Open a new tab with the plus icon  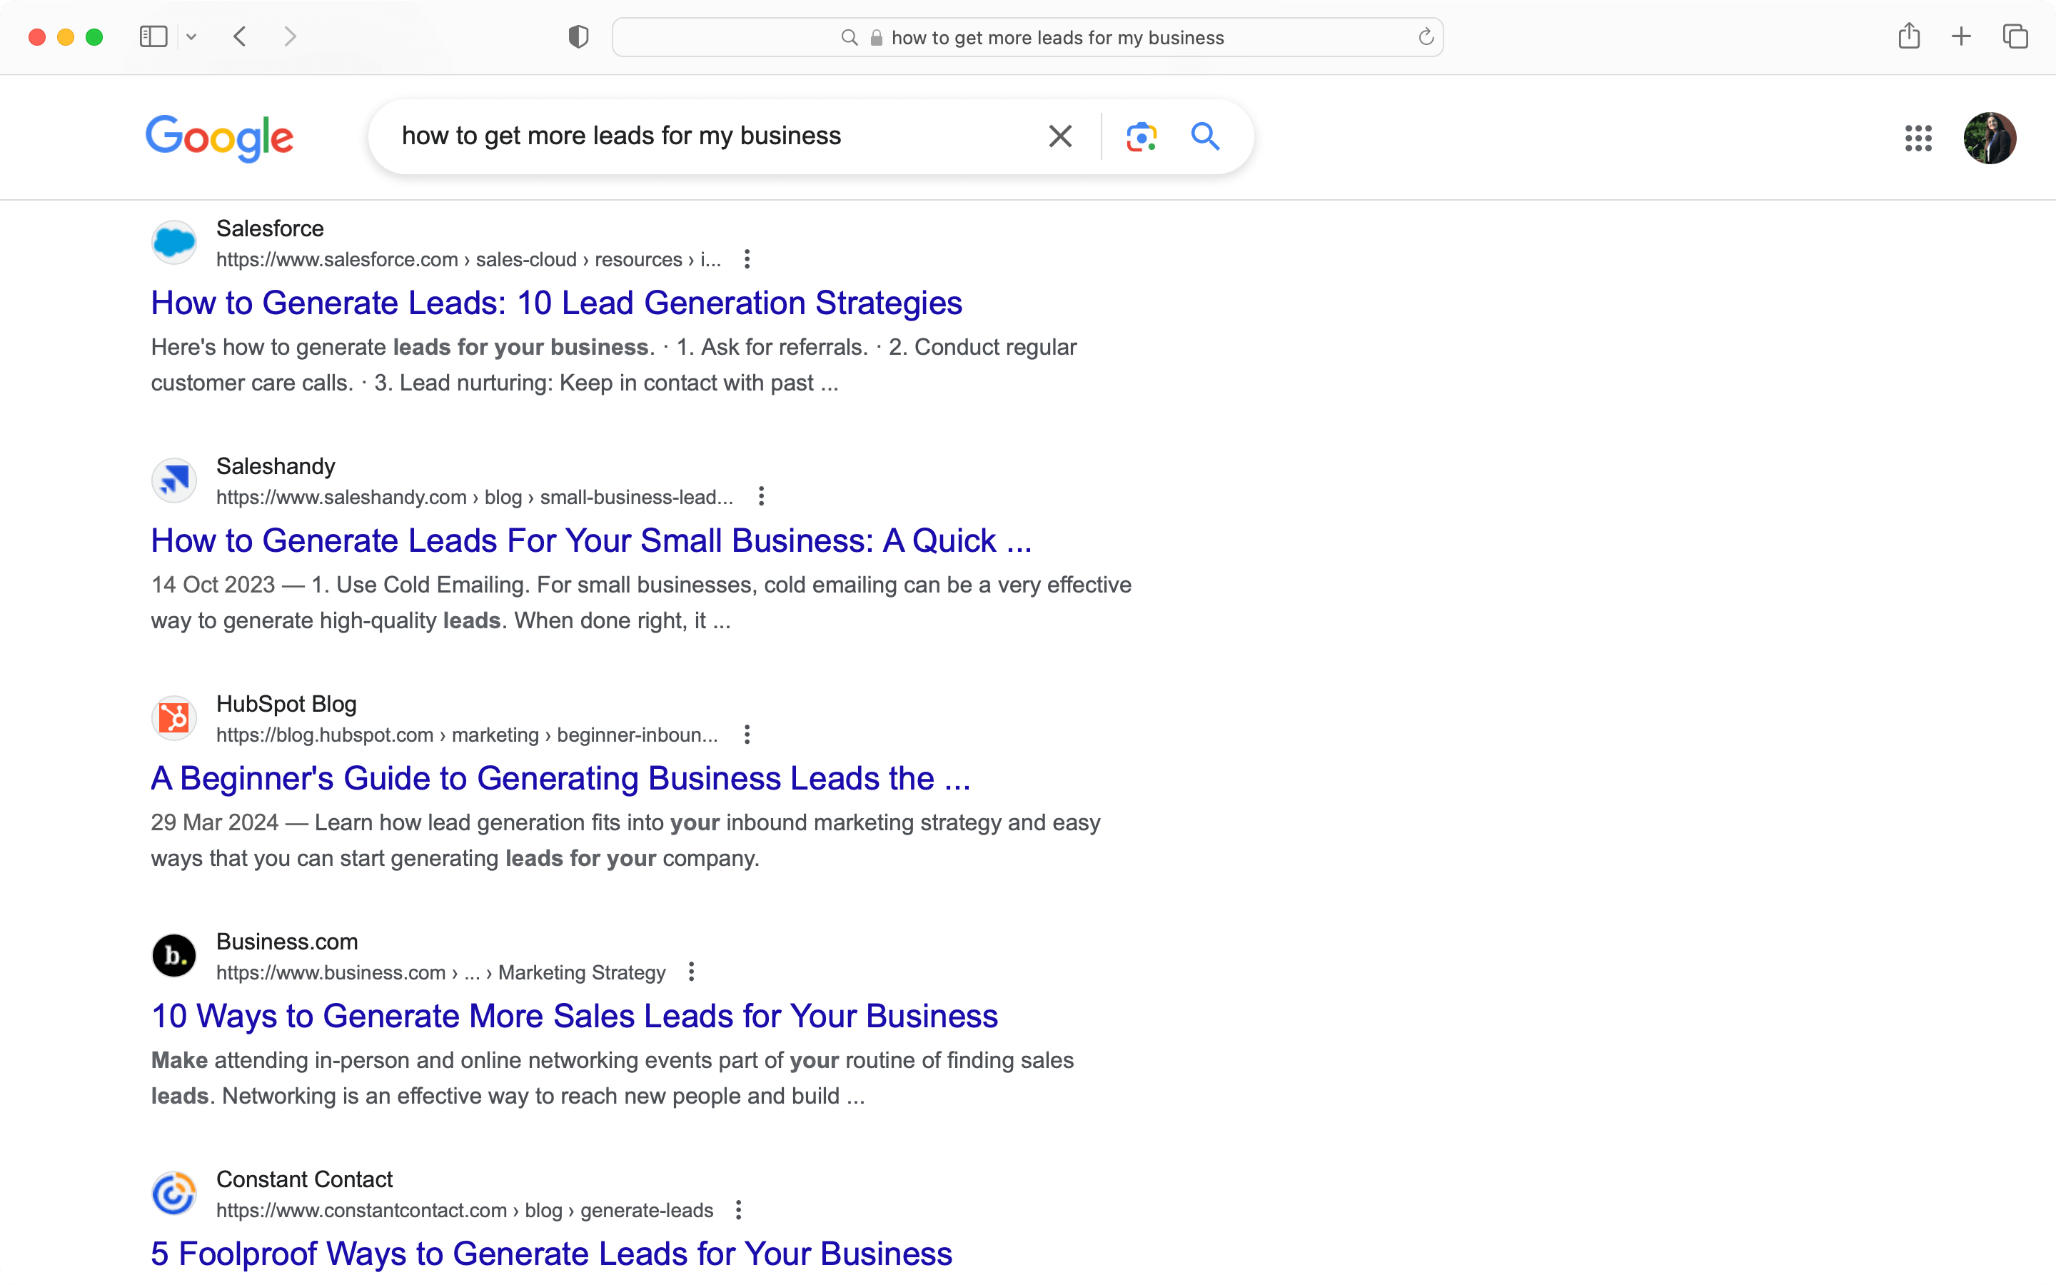coord(1961,36)
